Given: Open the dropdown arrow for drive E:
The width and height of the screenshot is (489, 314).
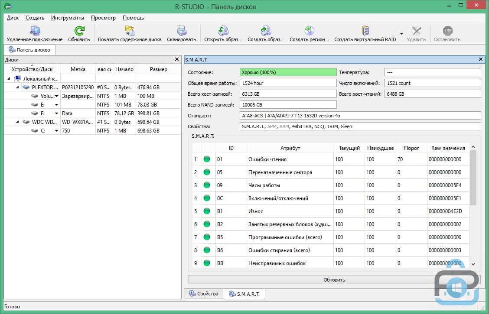Looking at the screenshot, I should point(56,105).
